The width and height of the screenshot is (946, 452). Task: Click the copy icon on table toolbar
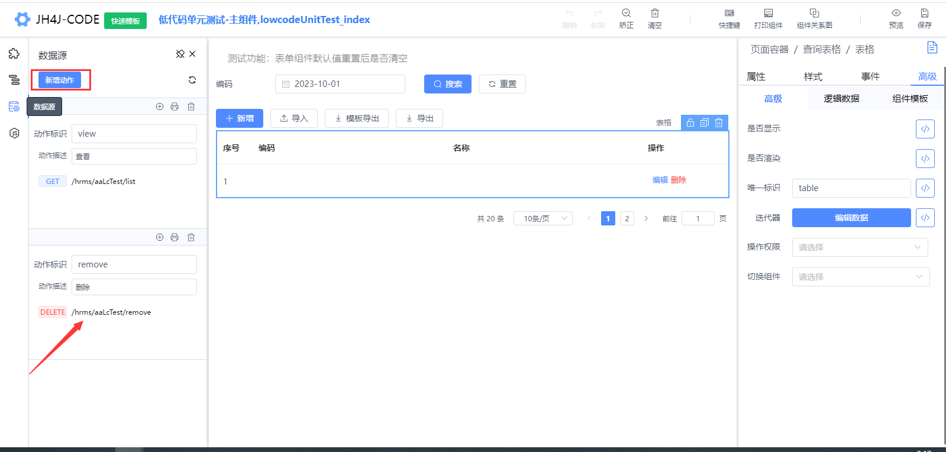(705, 122)
